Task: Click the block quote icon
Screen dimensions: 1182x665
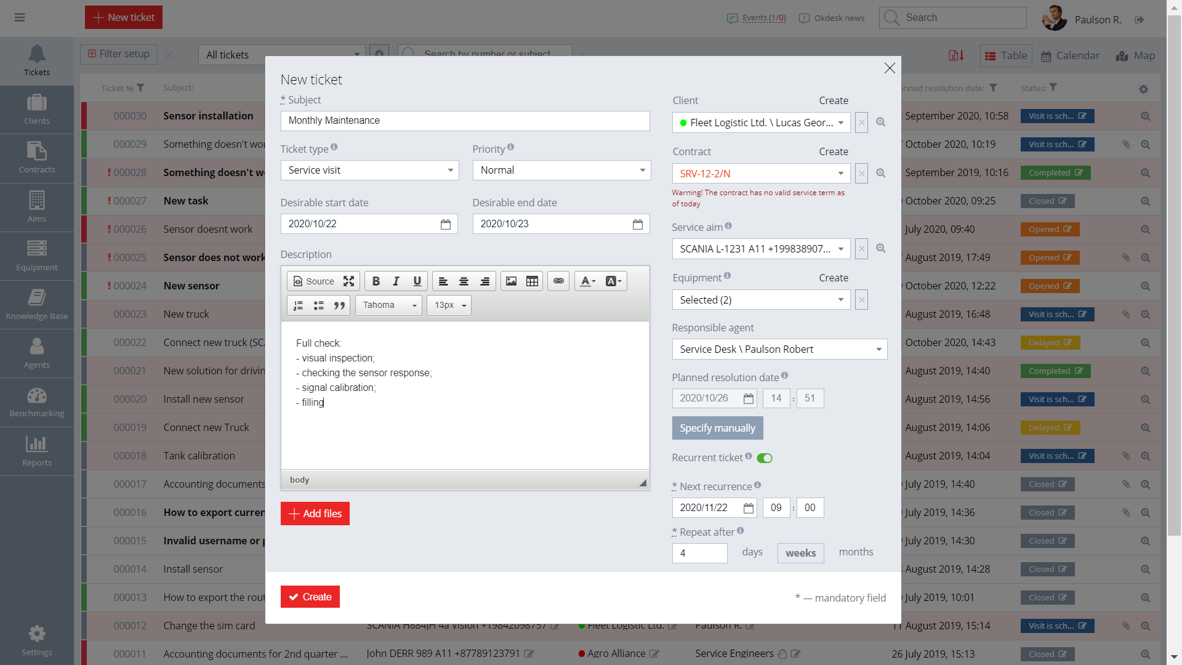Action: pyautogui.click(x=339, y=305)
